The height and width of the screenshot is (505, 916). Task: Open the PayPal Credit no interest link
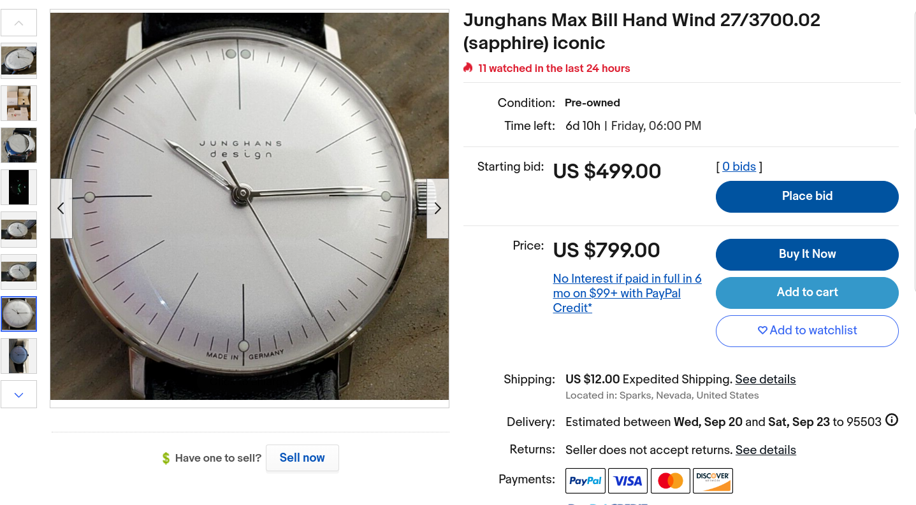(x=627, y=294)
